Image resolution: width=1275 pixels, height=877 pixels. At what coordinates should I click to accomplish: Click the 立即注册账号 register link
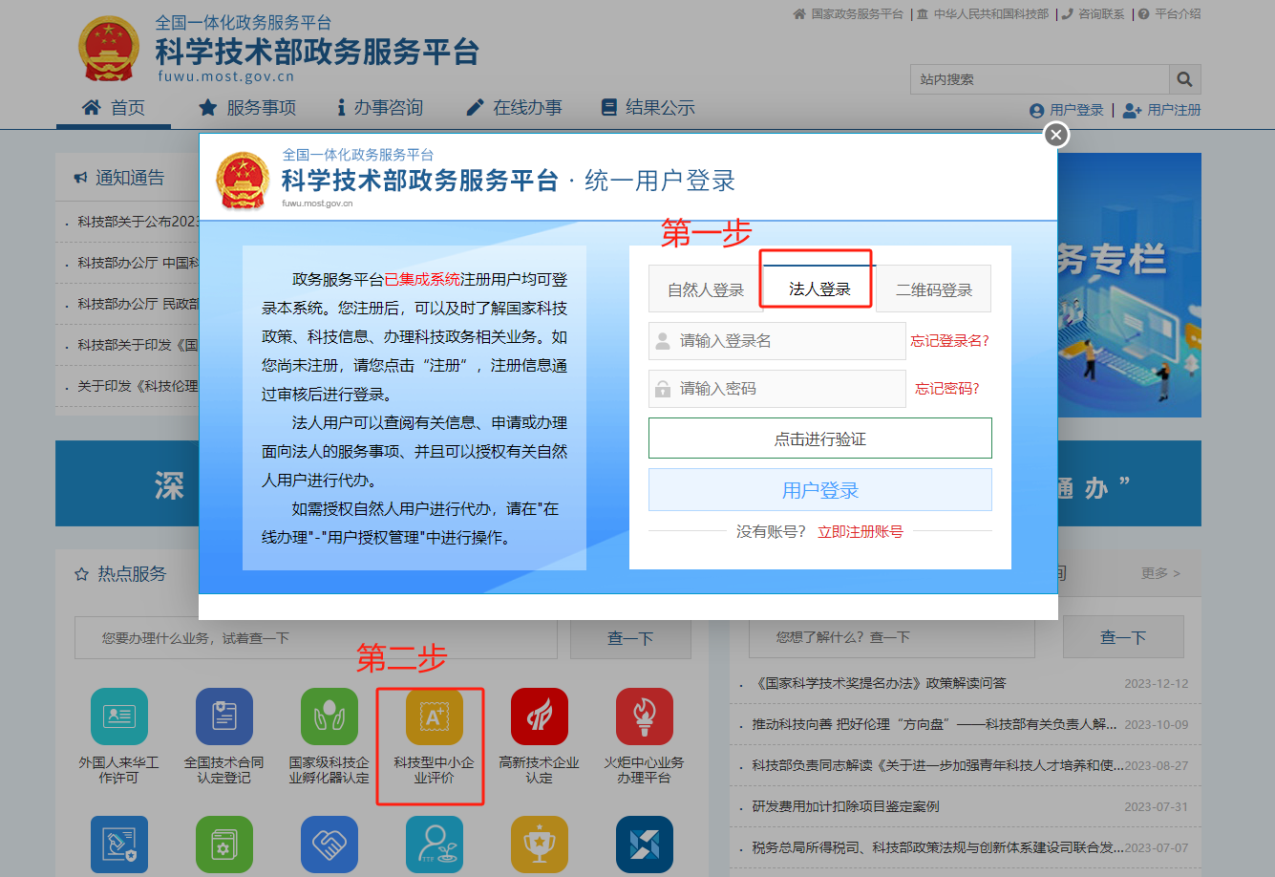point(860,532)
